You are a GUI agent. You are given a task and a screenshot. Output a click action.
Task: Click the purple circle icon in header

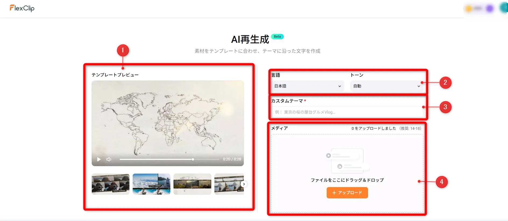tap(490, 9)
